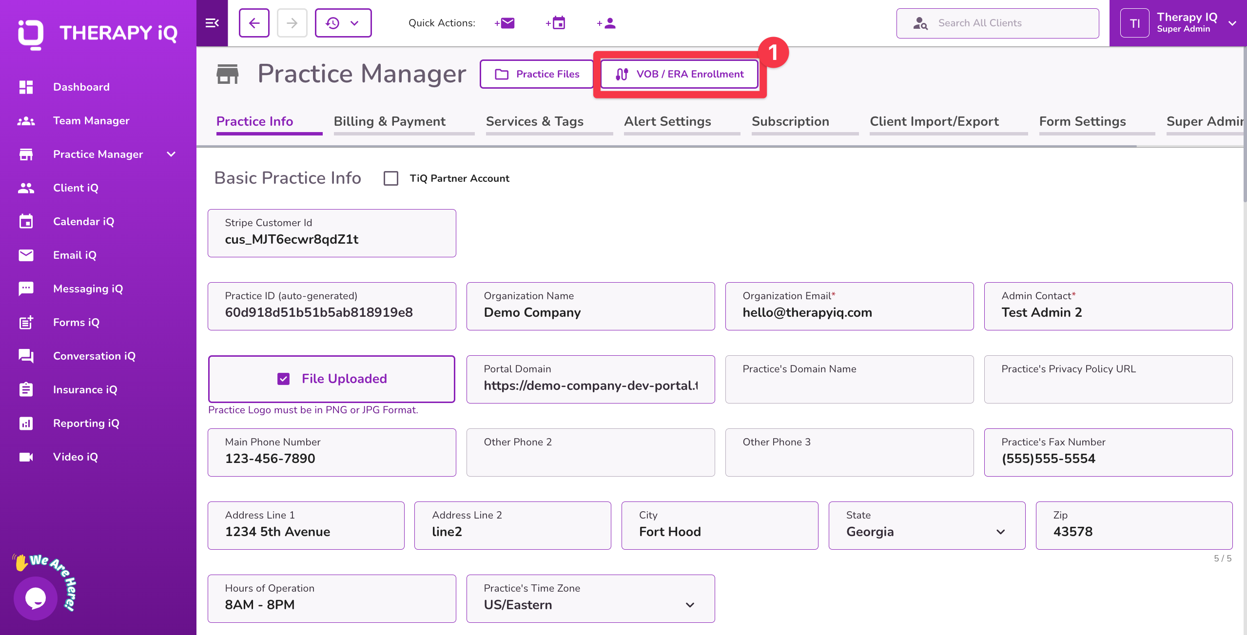Click the Practice Files button
Image resolution: width=1247 pixels, height=635 pixels.
point(537,74)
